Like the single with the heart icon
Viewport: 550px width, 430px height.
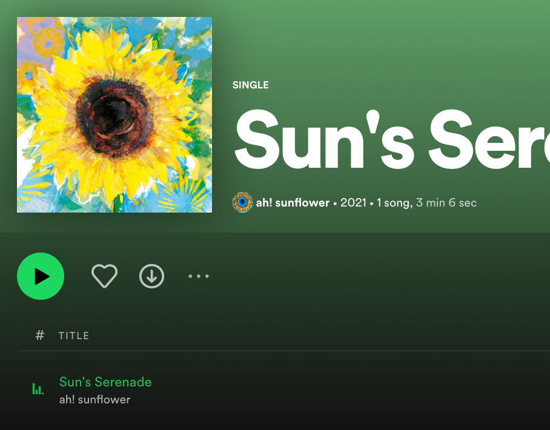tap(105, 276)
